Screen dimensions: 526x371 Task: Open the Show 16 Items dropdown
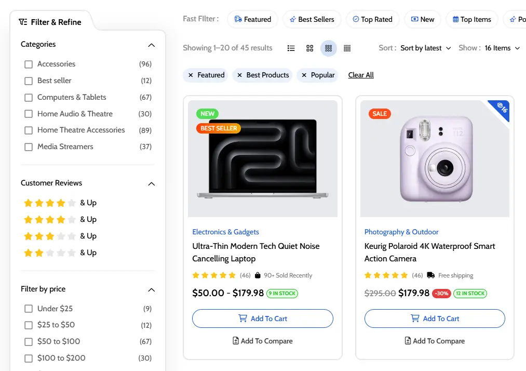pos(502,48)
